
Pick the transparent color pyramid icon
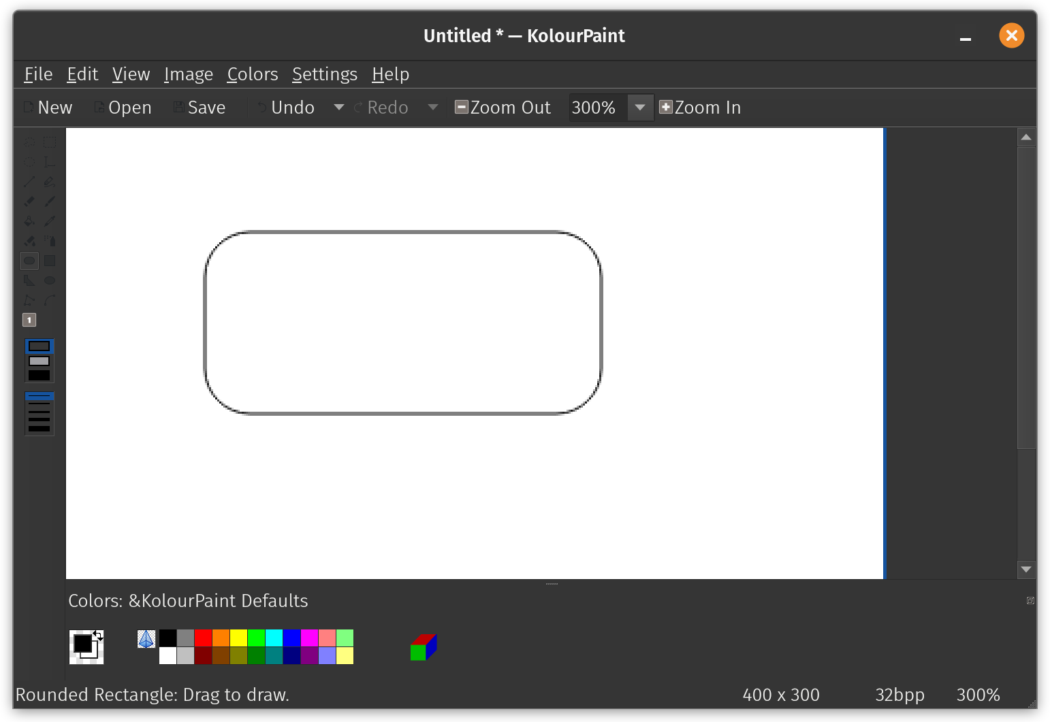146,639
